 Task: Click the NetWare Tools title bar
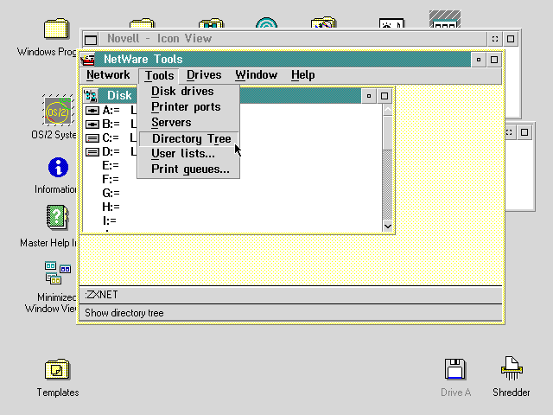284,60
